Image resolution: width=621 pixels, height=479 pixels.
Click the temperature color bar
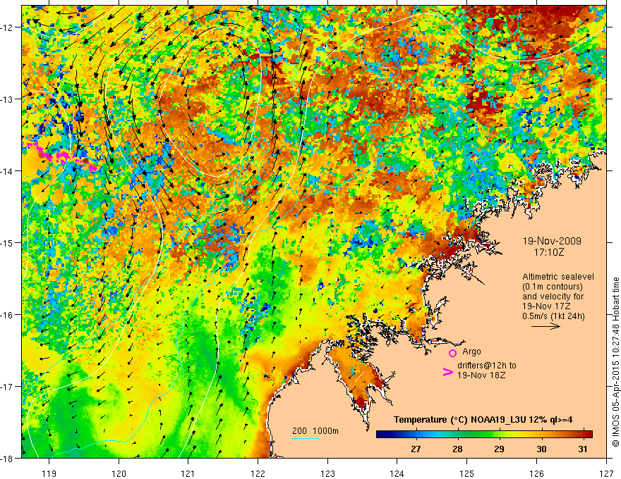click(x=484, y=434)
